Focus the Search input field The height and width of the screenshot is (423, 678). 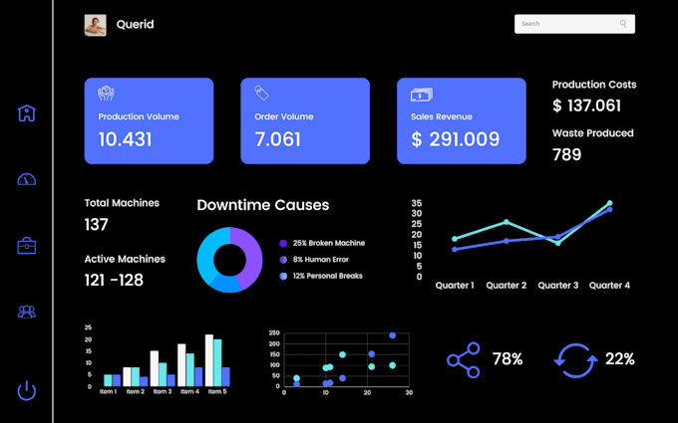(574, 24)
